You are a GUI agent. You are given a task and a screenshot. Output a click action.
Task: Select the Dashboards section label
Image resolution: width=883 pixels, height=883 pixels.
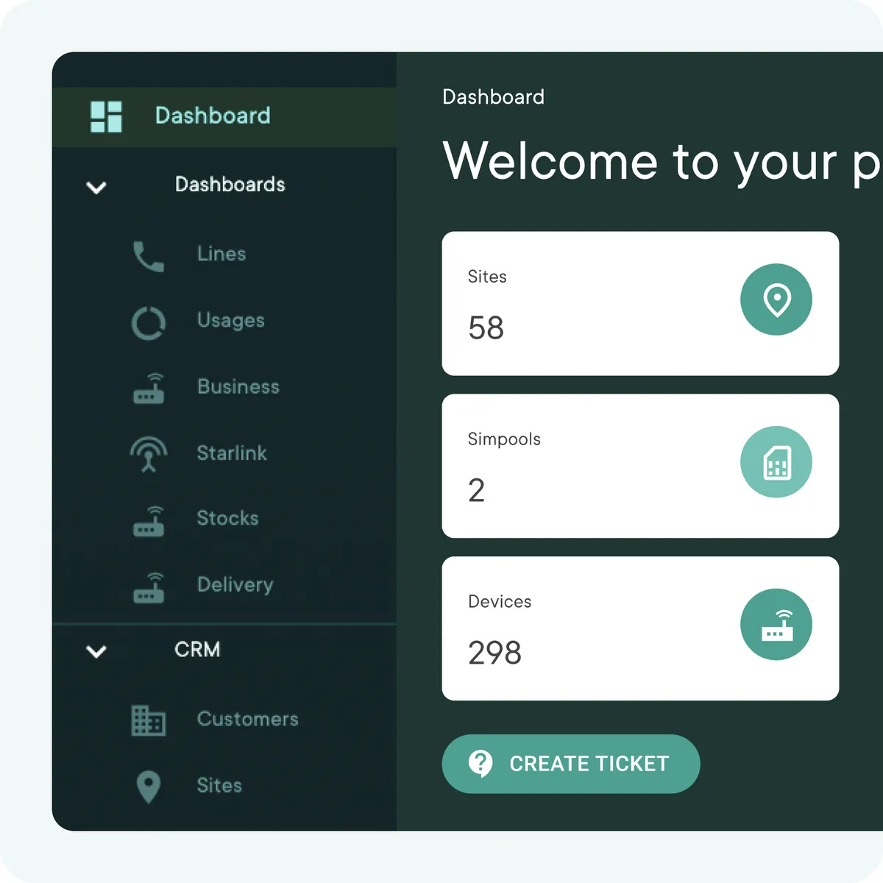click(x=230, y=185)
